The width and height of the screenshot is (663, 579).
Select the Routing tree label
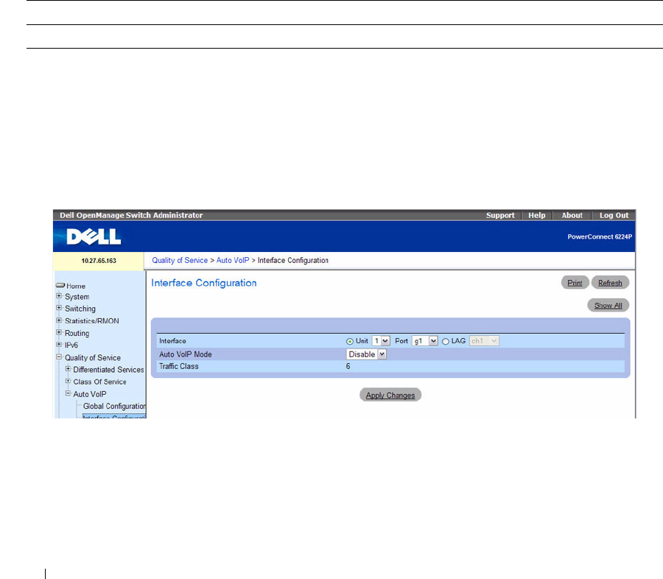(77, 333)
